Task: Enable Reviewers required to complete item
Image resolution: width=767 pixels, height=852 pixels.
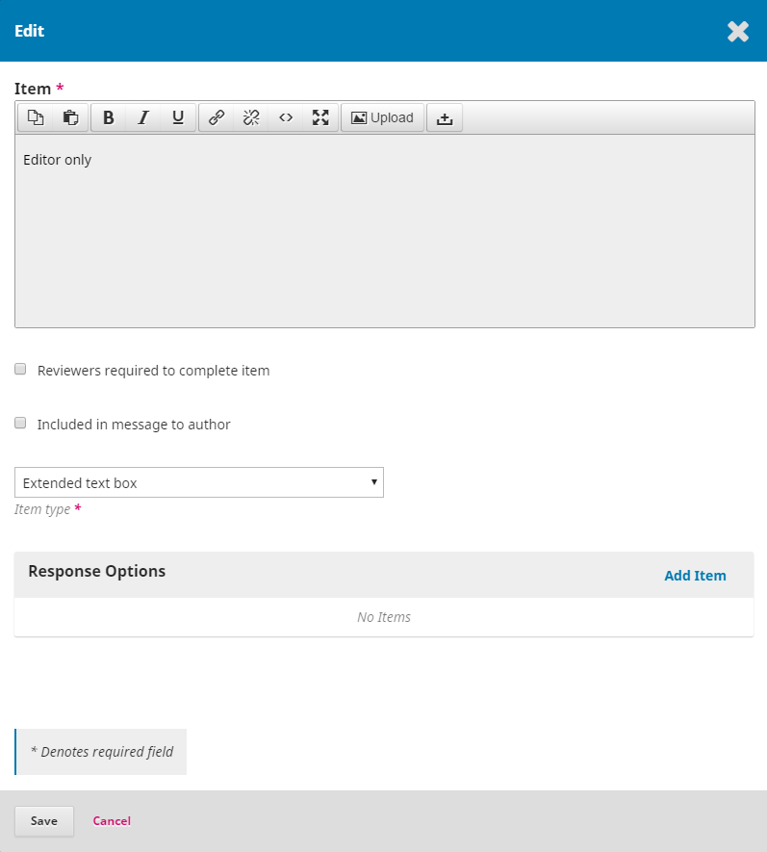Action: pyautogui.click(x=20, y=370)
